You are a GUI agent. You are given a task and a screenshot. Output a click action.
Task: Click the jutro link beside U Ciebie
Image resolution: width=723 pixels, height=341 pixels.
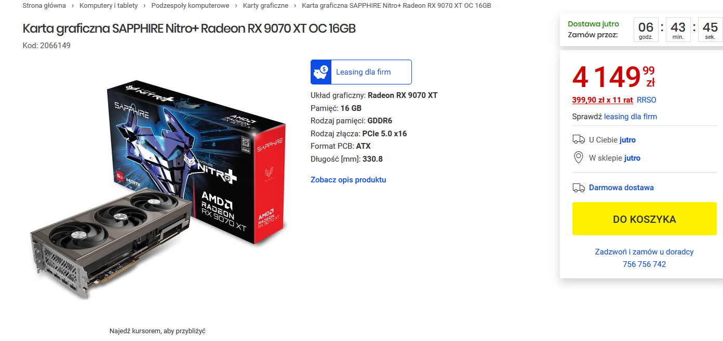pyautogui.click(x=627, y=140)
